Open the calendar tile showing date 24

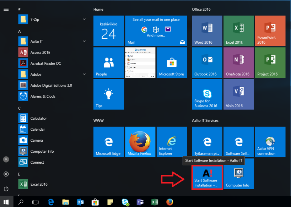(108, 31)
